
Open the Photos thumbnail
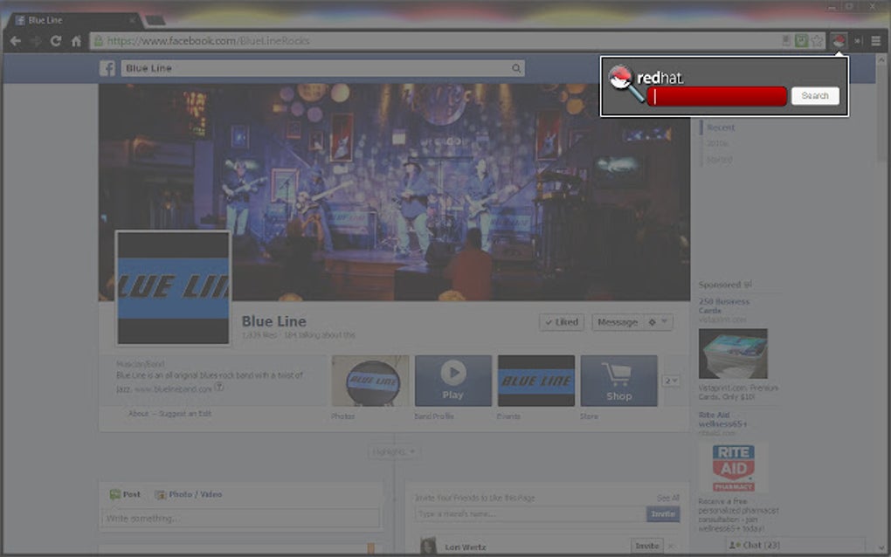click(370, 381)
